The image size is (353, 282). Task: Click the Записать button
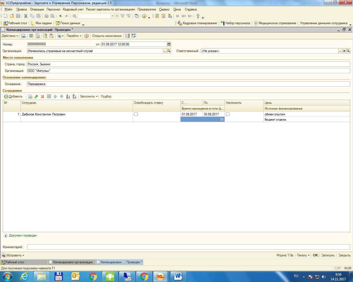point(328,255)
